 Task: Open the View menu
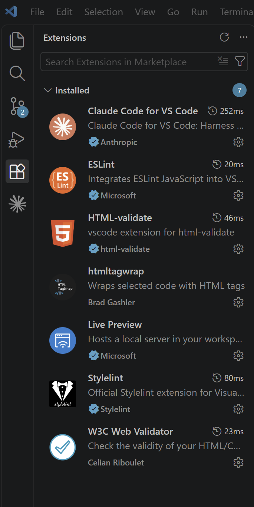[x=145, y=12]
